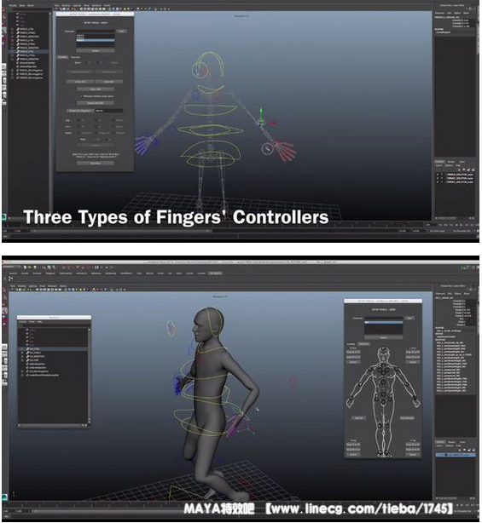Switch to Anim tab in lower layer editor
Screen dimensions: 482x523
pos(463,442)
